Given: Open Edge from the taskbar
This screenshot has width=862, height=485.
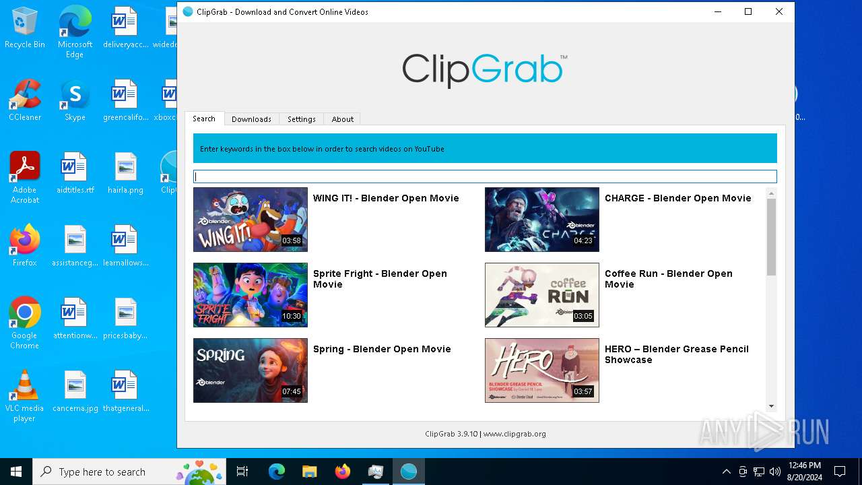Looking at the screenshot, I should (x=277, y=472).
